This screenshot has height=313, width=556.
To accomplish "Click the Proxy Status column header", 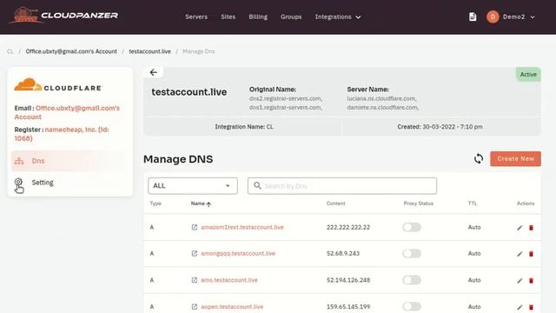I will coord(419,203).
